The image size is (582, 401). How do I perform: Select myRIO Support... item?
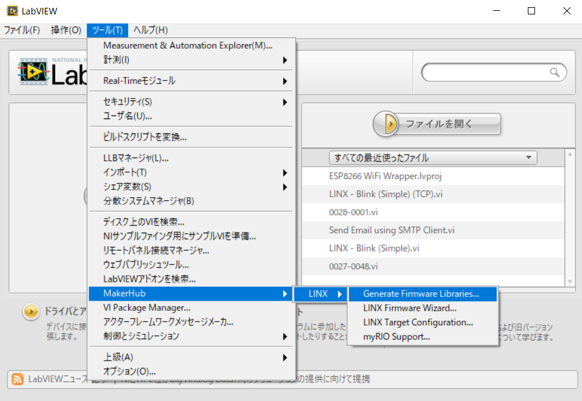[423, 337]
